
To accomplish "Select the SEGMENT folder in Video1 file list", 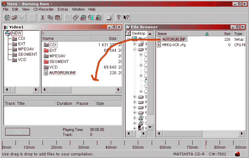I will point(59,62).
